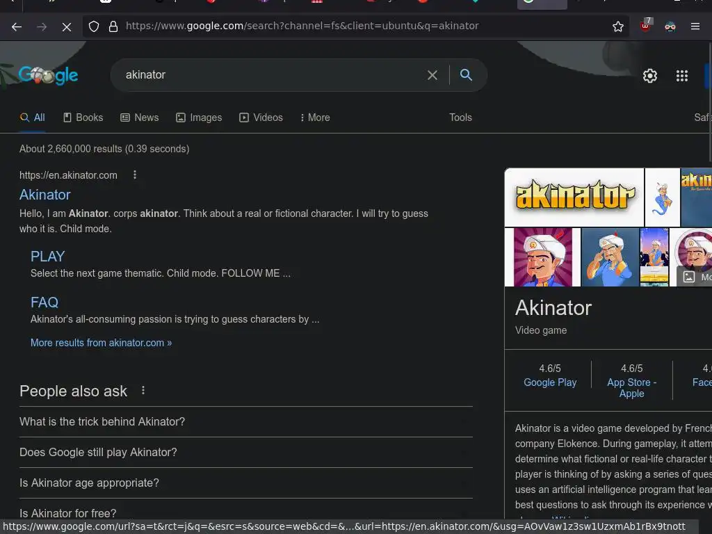Expand What is the trick behind Akinator?

245,422
